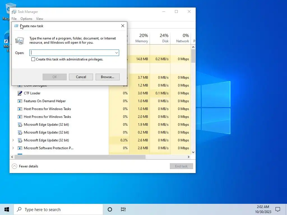Click the vertical scrollbar down arrow

[x=193, y=152]
